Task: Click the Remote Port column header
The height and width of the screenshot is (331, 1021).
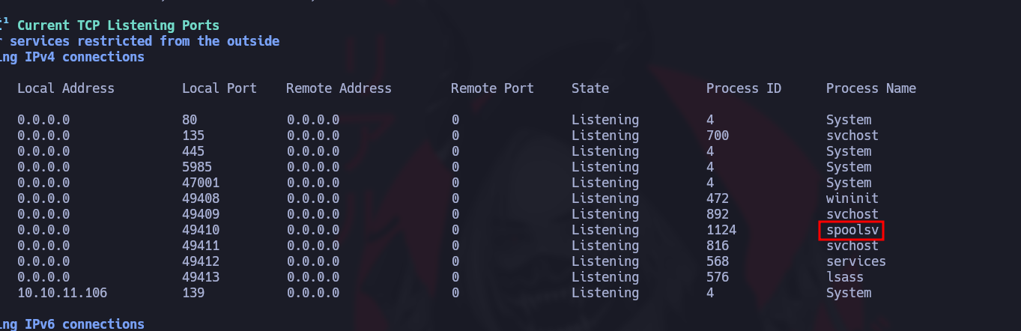Action: [492, 88]
